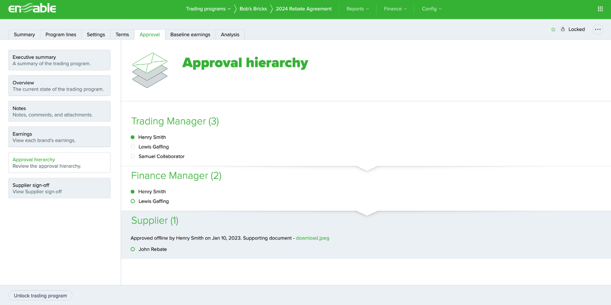The image size is (611, 305).
Task: Open the Terms tab
Action: [x=122, y=34]
